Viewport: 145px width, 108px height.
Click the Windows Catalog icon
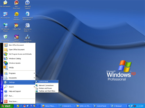[x=6, y=59]
